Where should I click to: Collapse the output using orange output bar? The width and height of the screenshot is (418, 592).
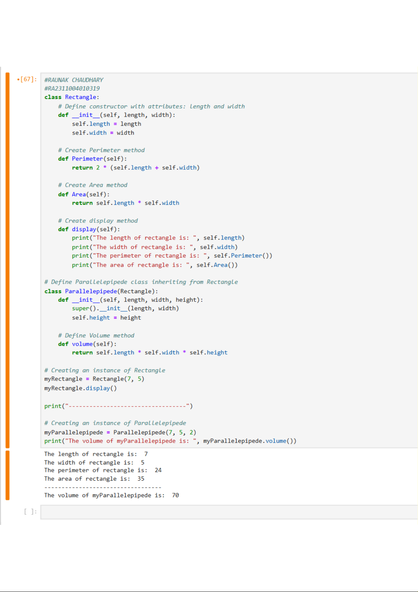[x=7, y=475]
